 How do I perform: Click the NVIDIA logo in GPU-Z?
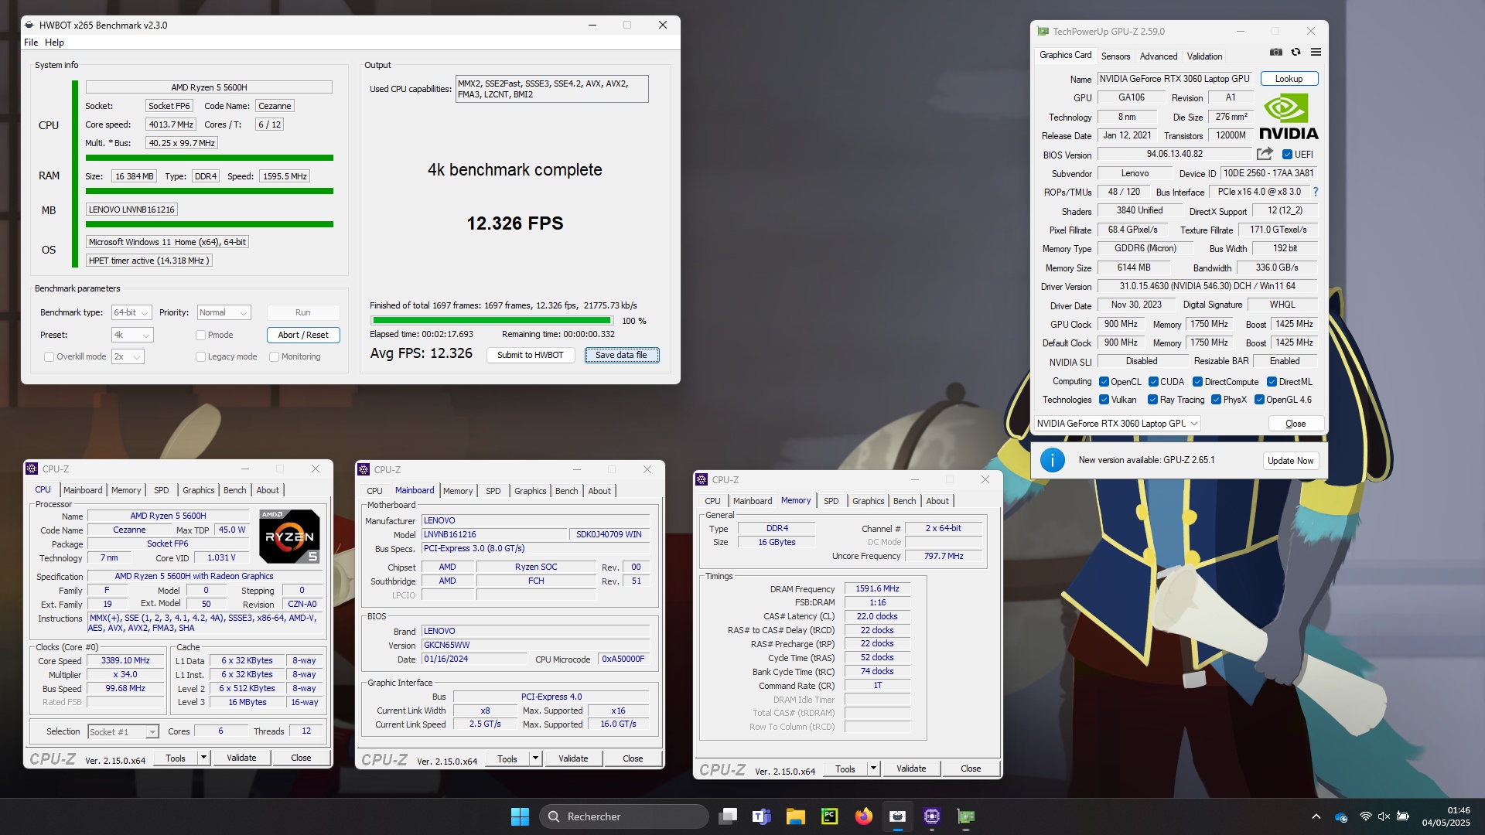pos(1289,117)
